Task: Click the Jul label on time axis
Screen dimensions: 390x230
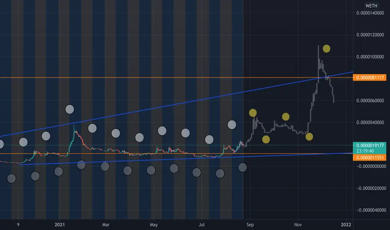Action: point(201,225)
